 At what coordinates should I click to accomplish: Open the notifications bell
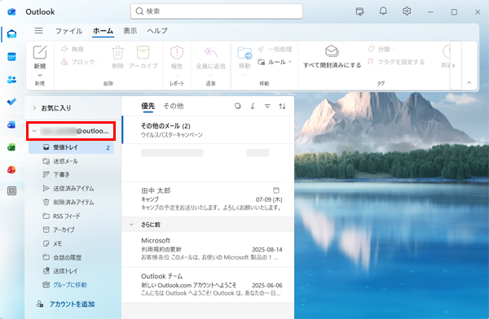383,11
